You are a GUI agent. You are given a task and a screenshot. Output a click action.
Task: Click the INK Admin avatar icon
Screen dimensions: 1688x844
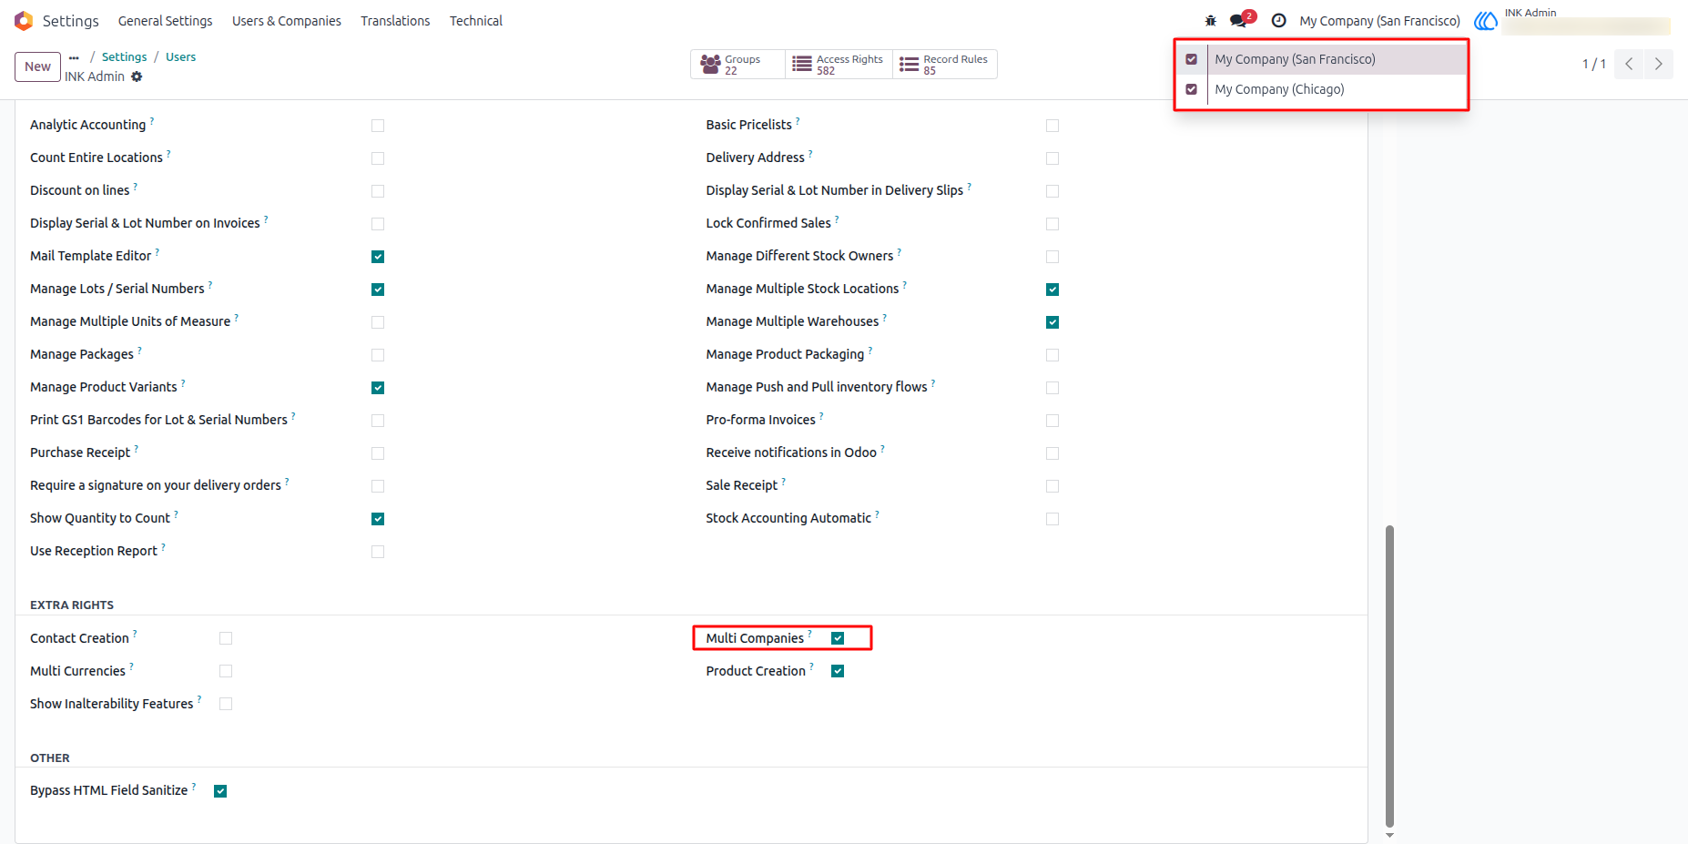tap(1486, 21)
